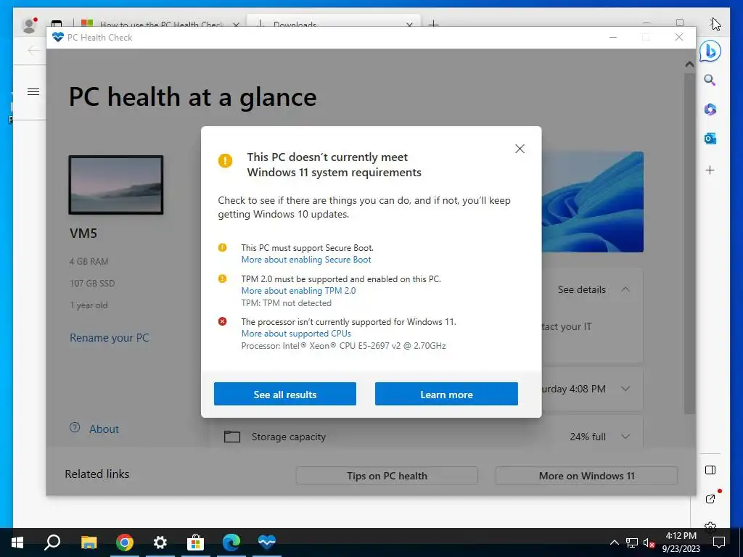Screen dimensions: 743x557
Task: Click the '107 GB SSD' spec text
Action: click(92, 284)
